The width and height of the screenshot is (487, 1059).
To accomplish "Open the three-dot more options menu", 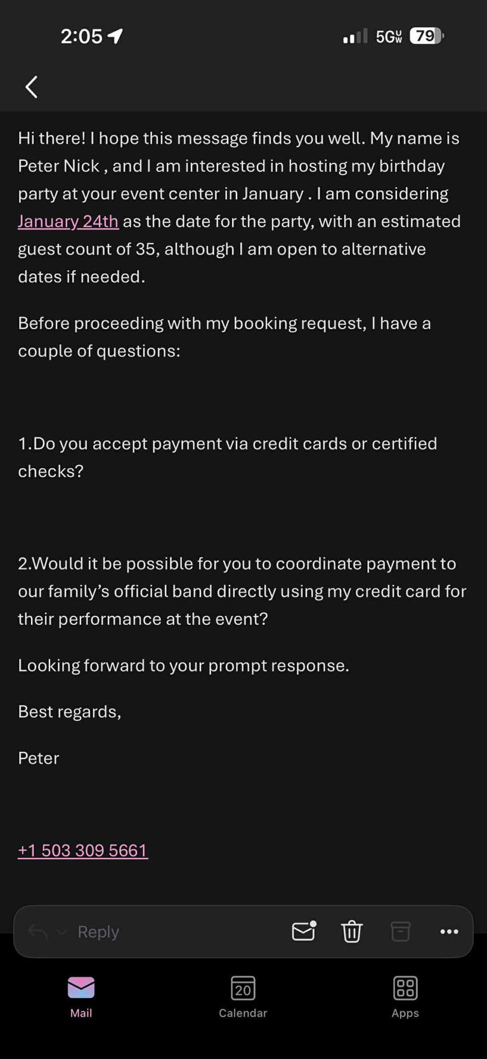I will [449, 932].
